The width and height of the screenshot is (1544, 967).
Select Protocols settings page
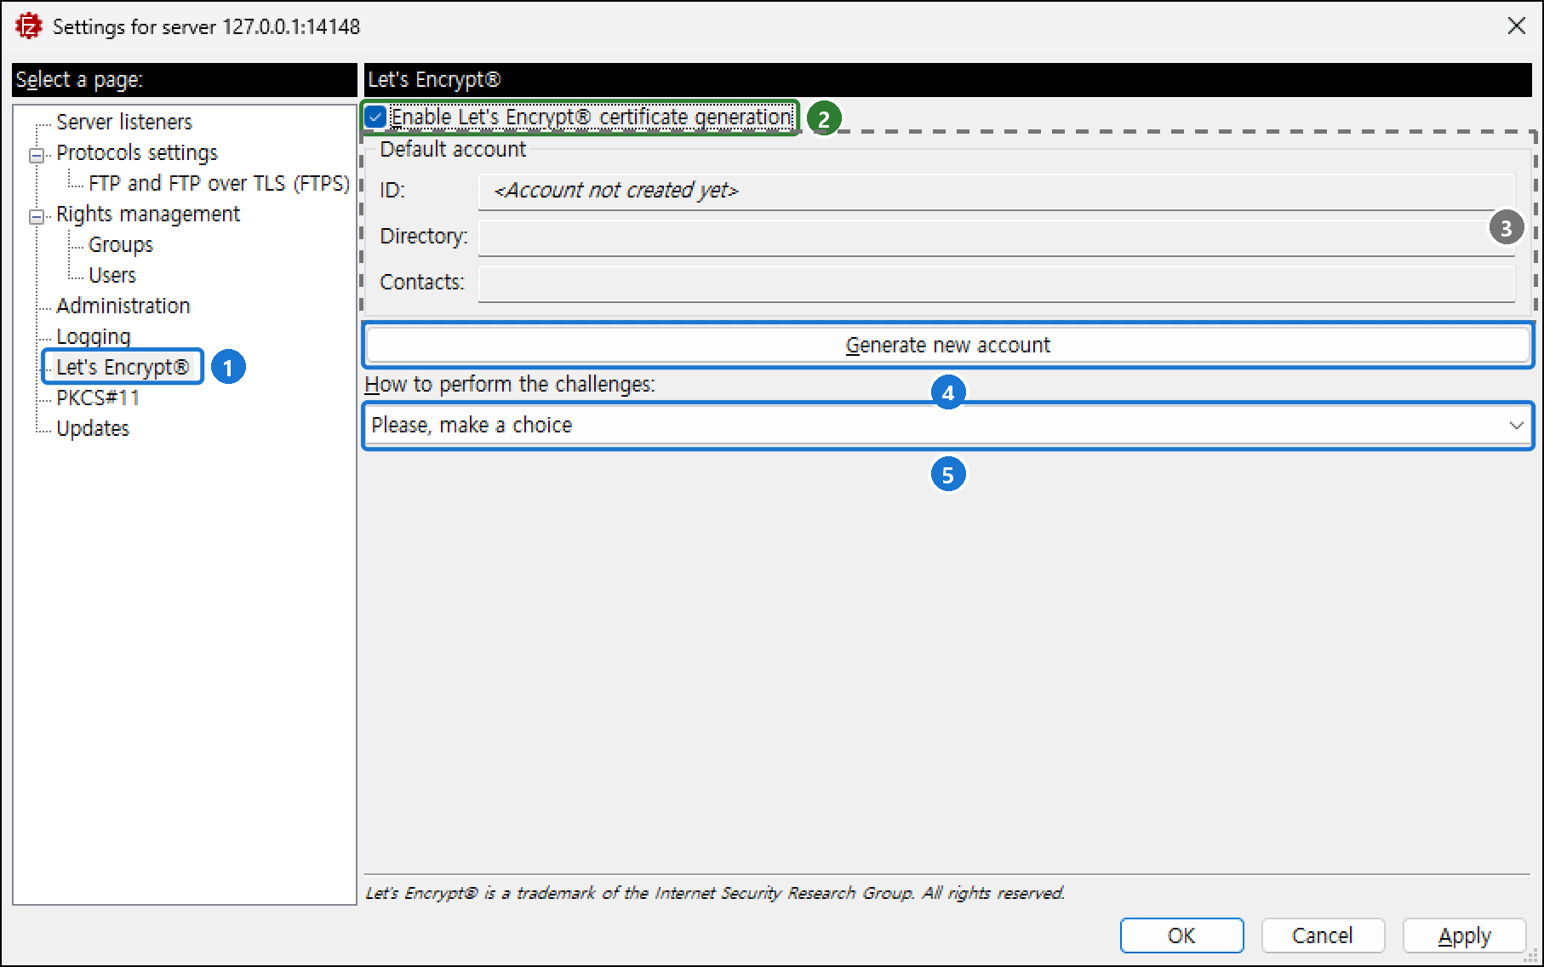pos(137,153)
